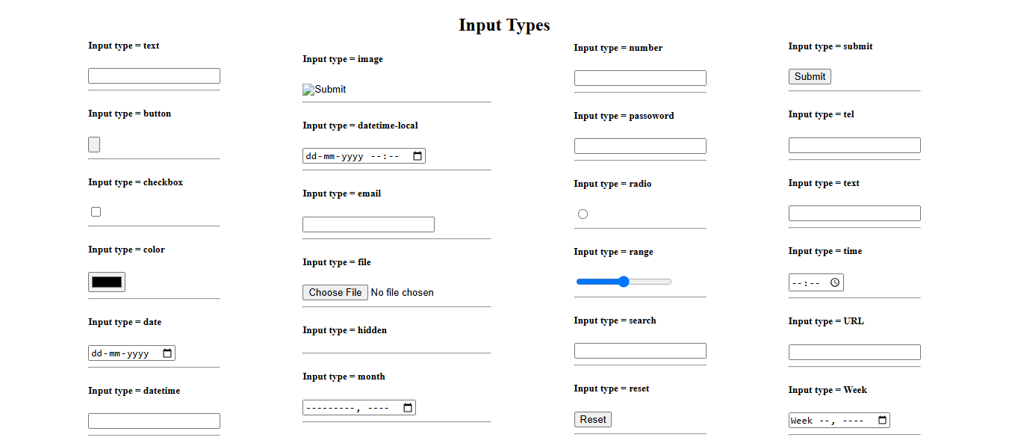Click Choose File to browse files

pyautogui.click(x=335, y=292)
